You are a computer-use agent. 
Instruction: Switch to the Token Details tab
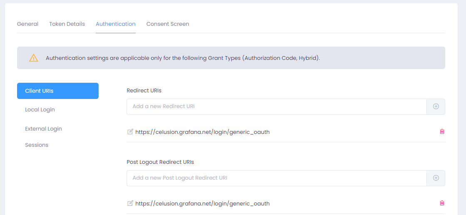pyautogui.click(x=67, y=24)
